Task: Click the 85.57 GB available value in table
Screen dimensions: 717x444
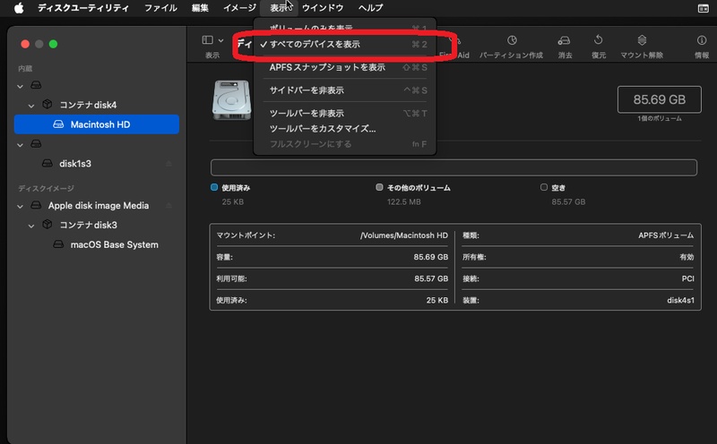Action: 431,278
